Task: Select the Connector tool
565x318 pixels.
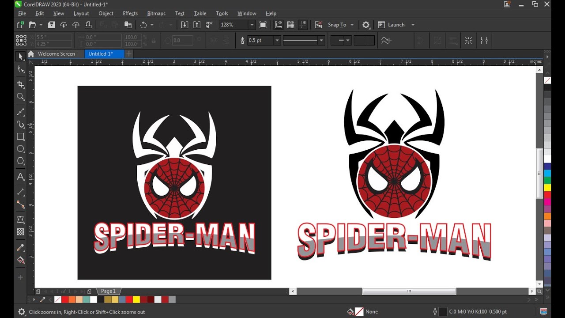Action: (x=20, y=204)
